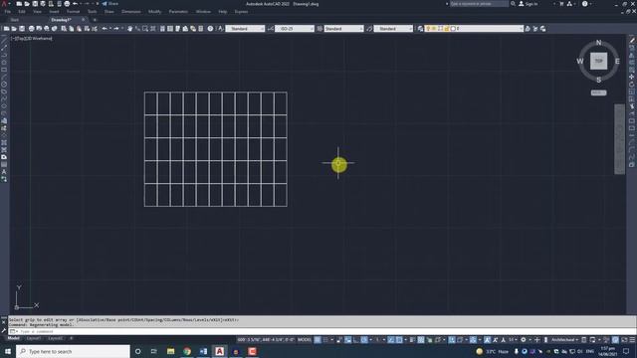This screenshot has height=358, width=637.
Task: Select the Circle draw tool
Action: tap(4, 85)
